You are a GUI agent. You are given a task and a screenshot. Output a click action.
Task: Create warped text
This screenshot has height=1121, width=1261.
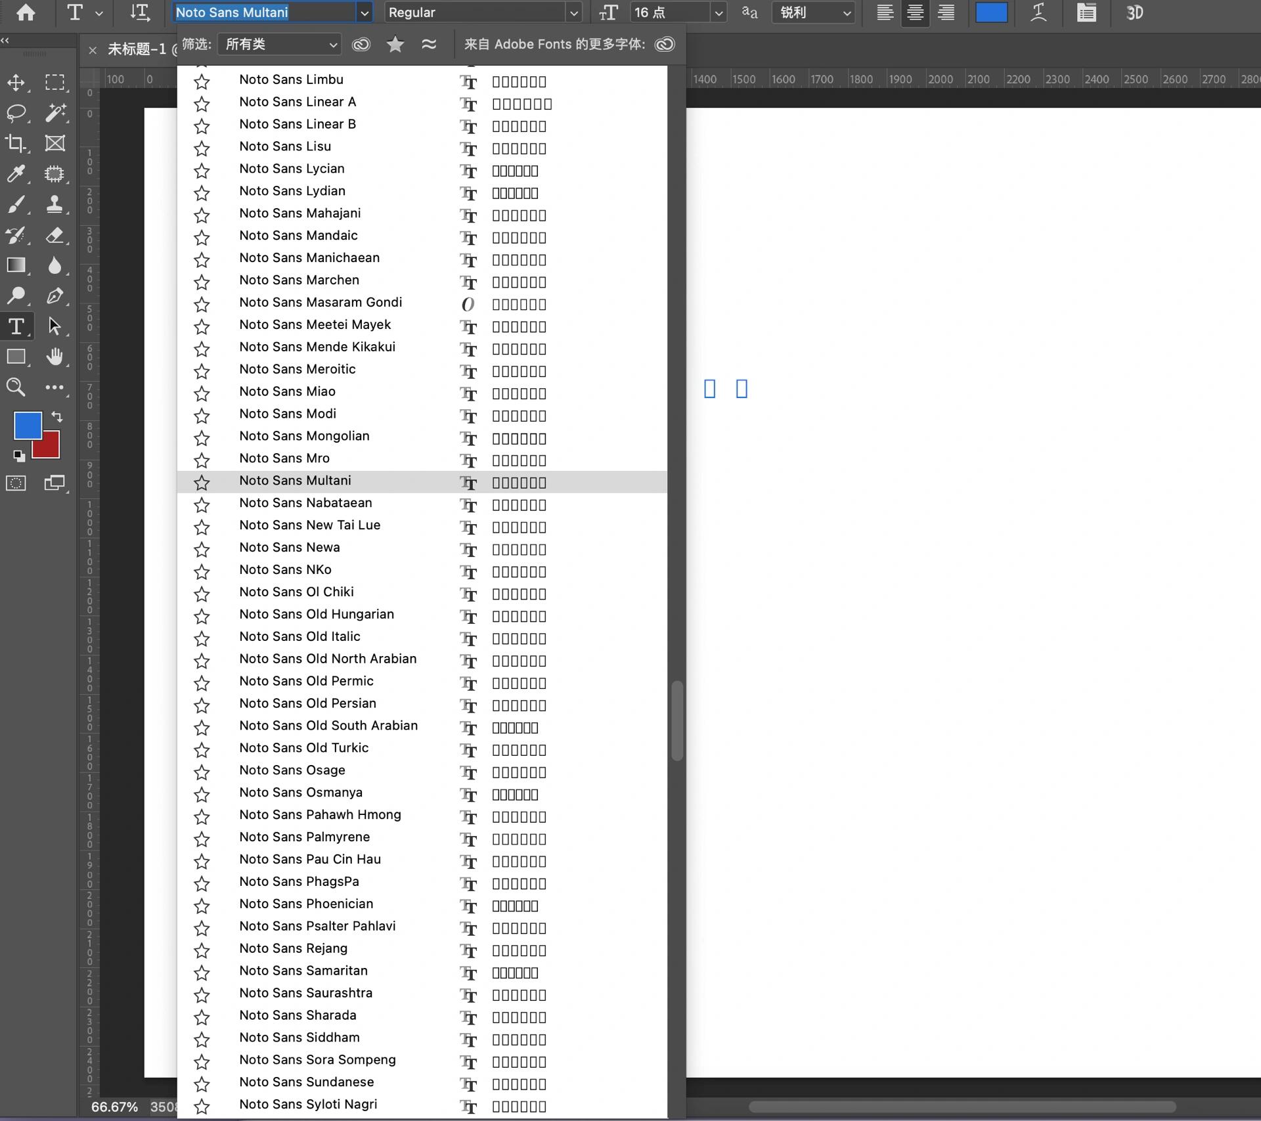(1038, 12)
